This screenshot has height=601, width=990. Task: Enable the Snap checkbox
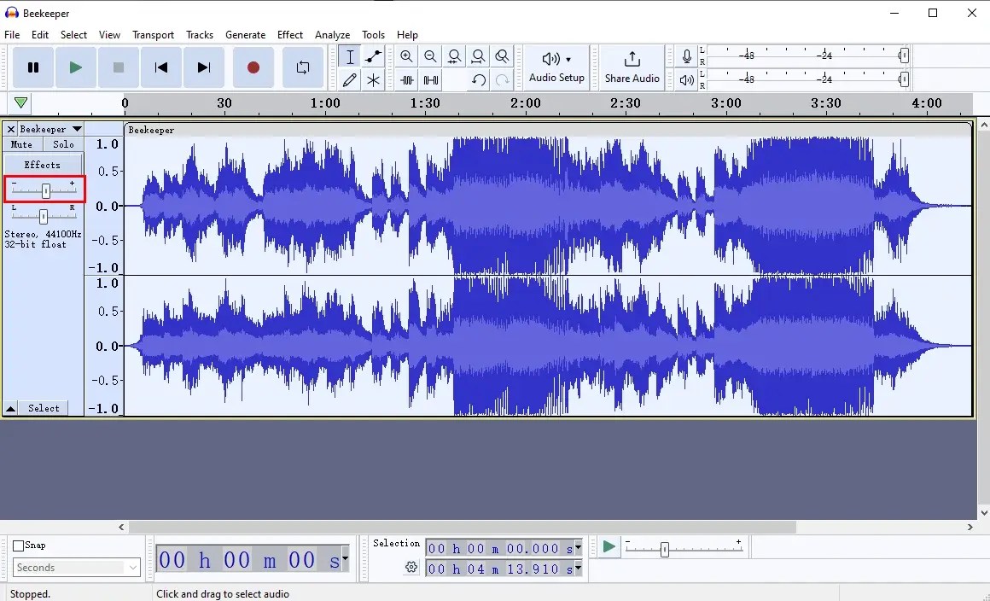pyautogui.click(x=17, y=545)
